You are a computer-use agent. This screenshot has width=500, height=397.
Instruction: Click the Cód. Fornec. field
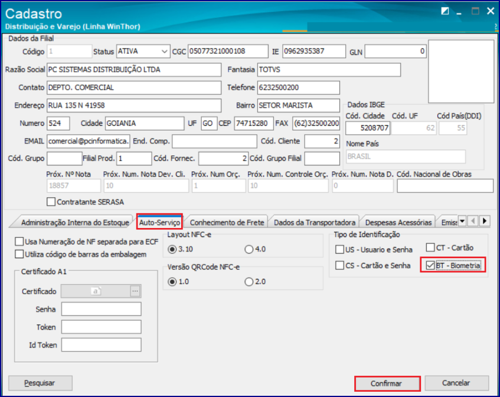(223, 158)
